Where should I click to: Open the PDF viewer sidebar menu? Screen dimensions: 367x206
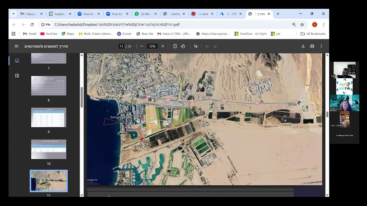[16, 46]
